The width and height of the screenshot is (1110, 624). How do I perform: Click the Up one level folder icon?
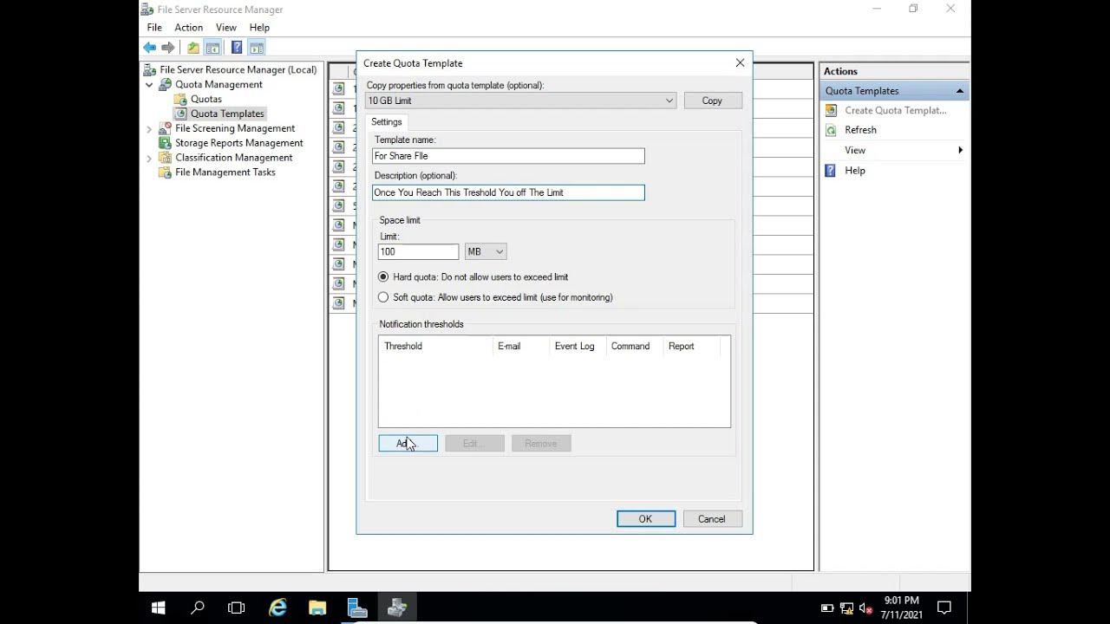193,48
